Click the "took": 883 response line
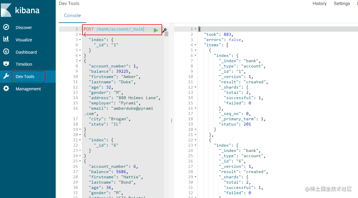The width and height of the screenshot is (358, 198). [218, 34]
